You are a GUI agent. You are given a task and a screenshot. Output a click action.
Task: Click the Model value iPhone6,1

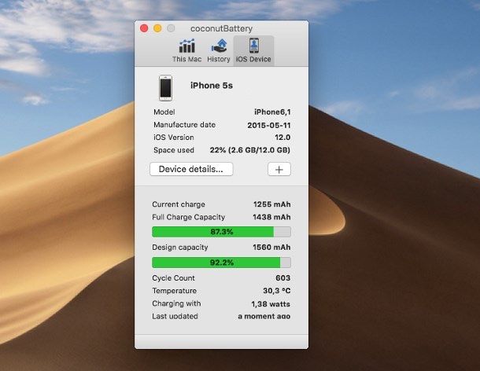point(272,112)
